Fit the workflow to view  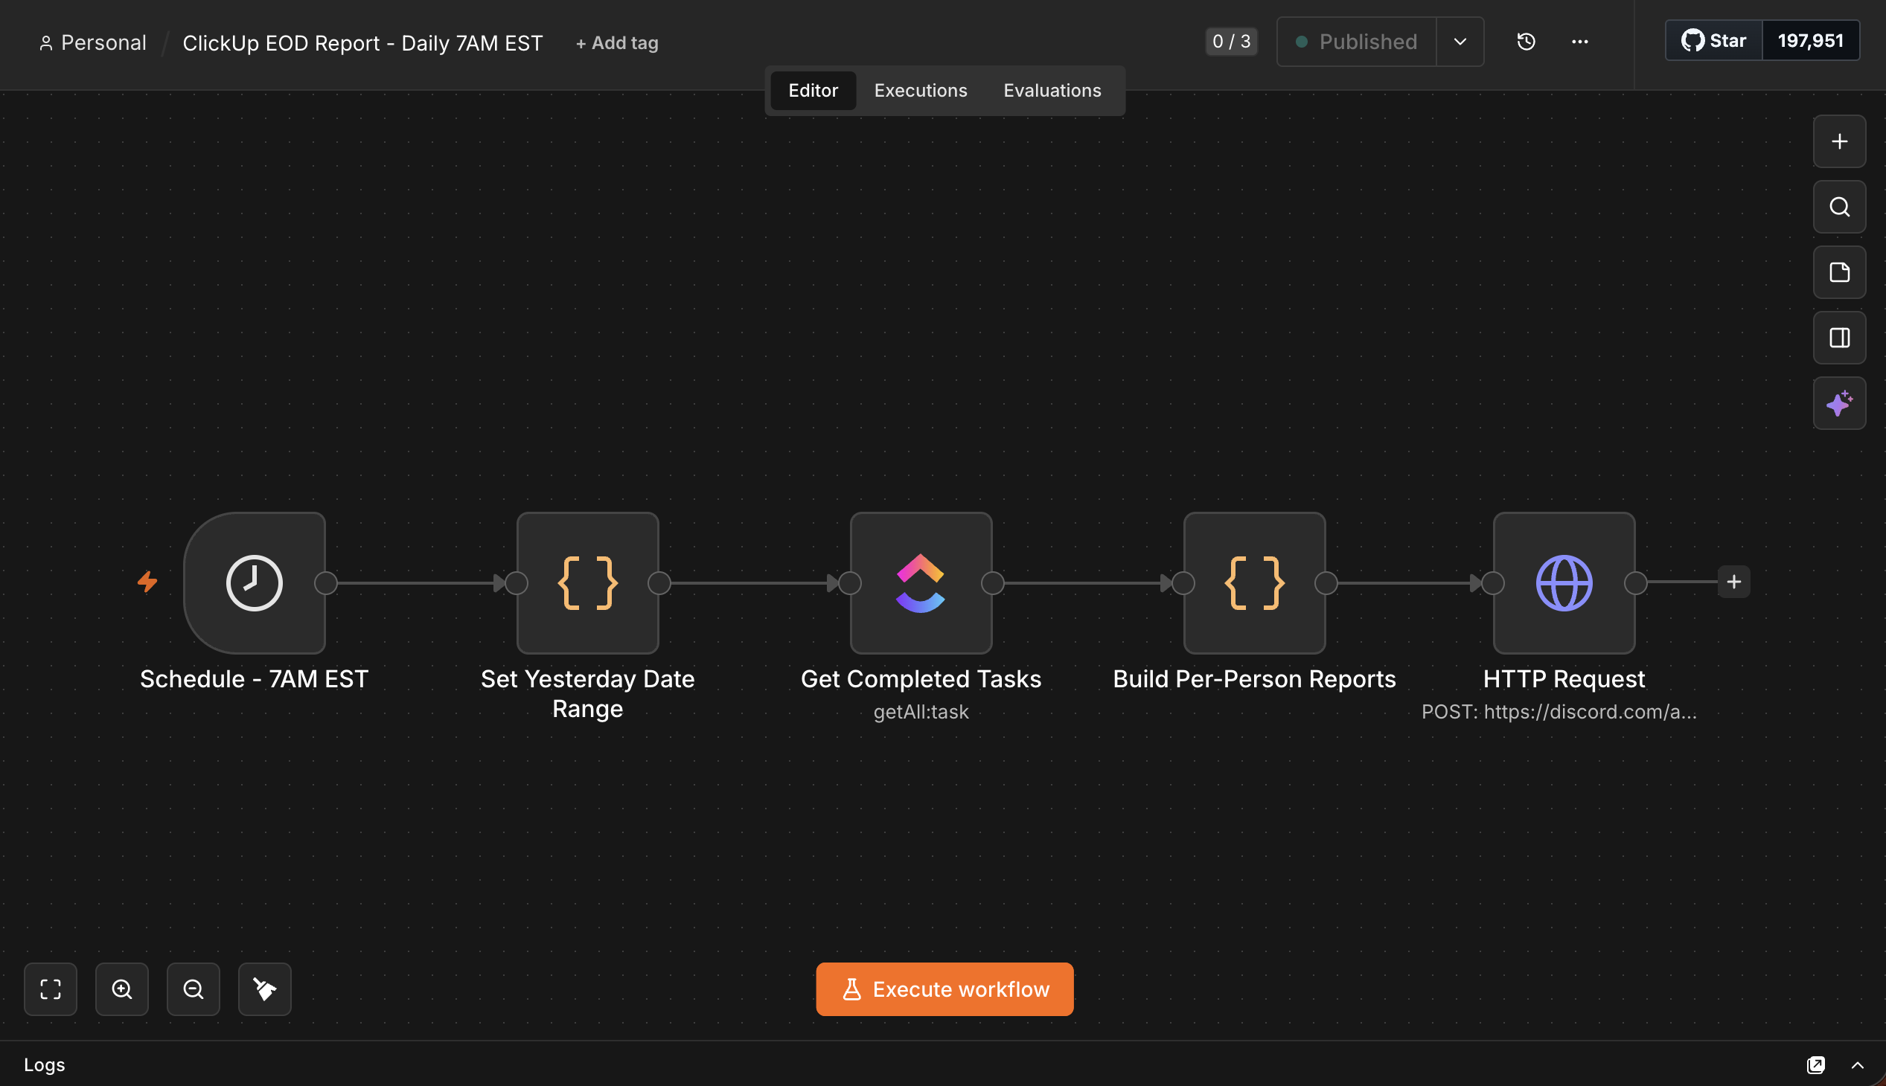point(51,989)
